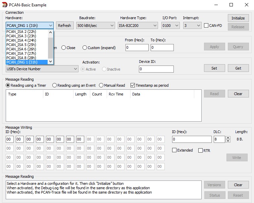Choose PCAN_ISA 4 (24h) hardware entry
This screenshot has width=254, height=203.
27,40
